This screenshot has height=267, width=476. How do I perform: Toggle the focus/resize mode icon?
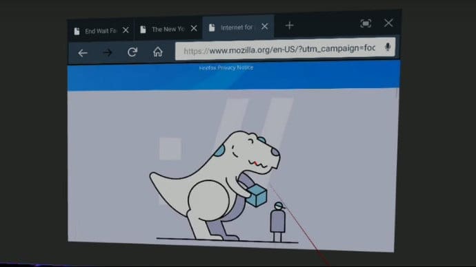coord(366,23)
